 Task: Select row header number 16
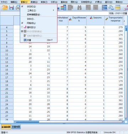click(x=7, y=74)
